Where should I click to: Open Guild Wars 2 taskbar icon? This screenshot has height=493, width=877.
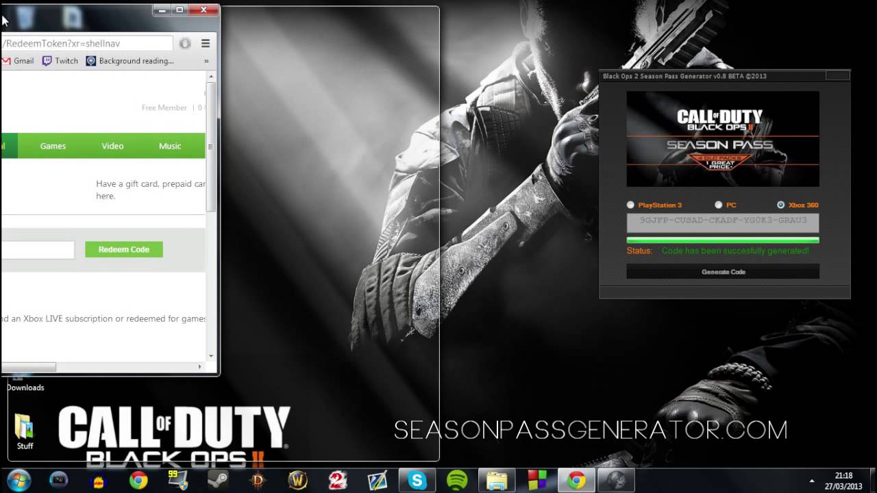[338, 481]
